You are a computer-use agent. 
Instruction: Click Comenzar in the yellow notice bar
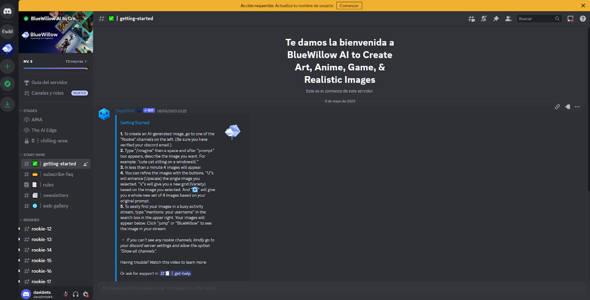coord(349,6)
